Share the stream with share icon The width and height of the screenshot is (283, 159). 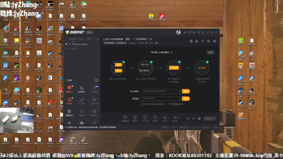[x=214, y=41]
